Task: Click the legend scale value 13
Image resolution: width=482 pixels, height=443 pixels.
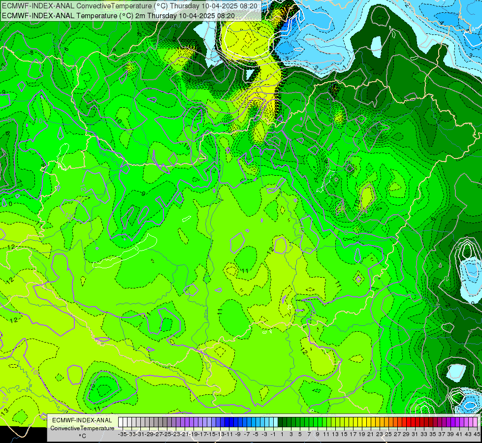Action: (335, 434)
